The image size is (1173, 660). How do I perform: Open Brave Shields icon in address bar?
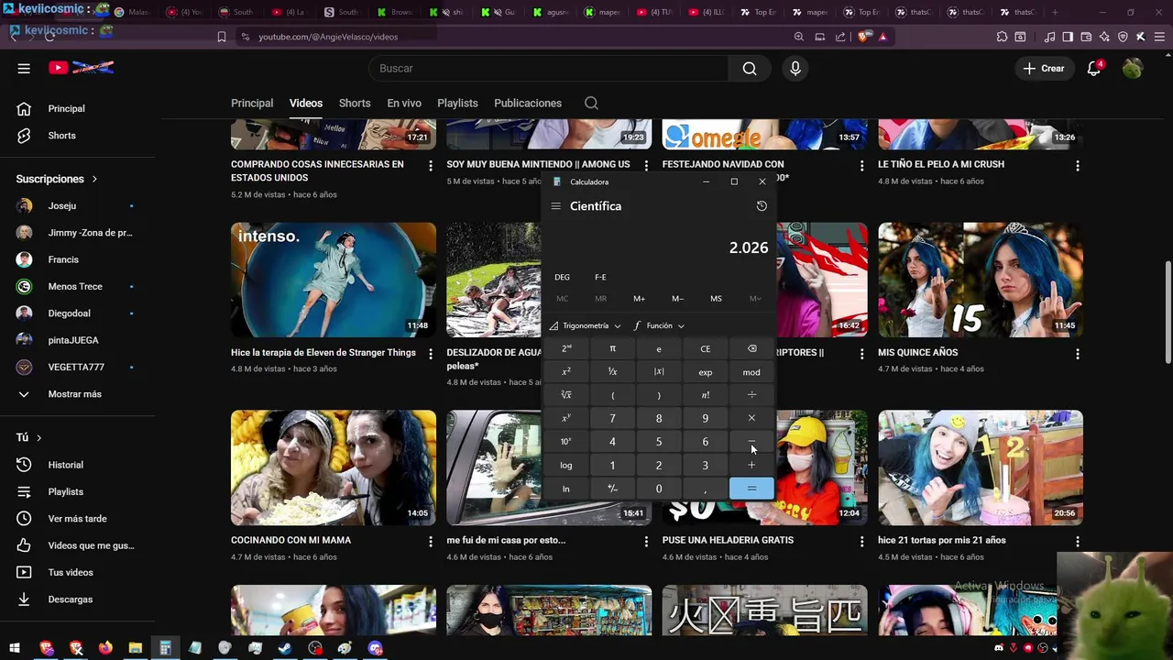tap(864, 37)
